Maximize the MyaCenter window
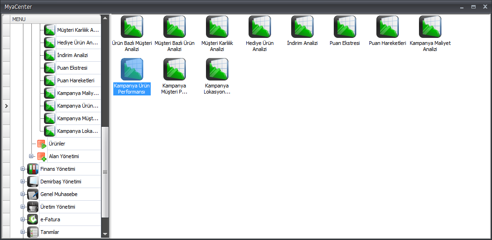This screenshot has height=240, width=492. (x=473, y=7)
